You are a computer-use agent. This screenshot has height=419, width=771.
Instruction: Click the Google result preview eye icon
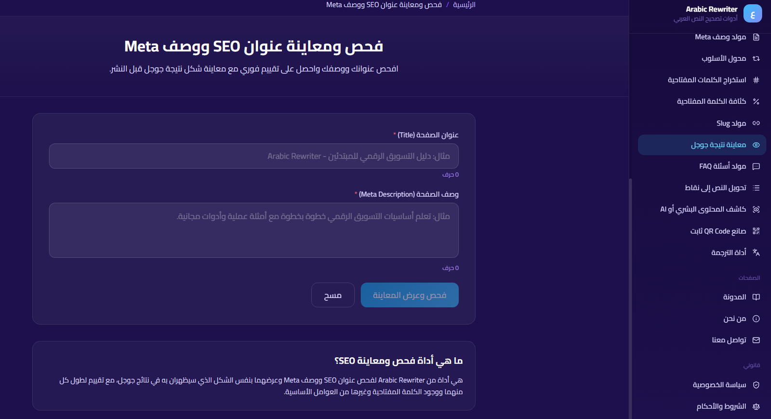click(x=756, y=145)
